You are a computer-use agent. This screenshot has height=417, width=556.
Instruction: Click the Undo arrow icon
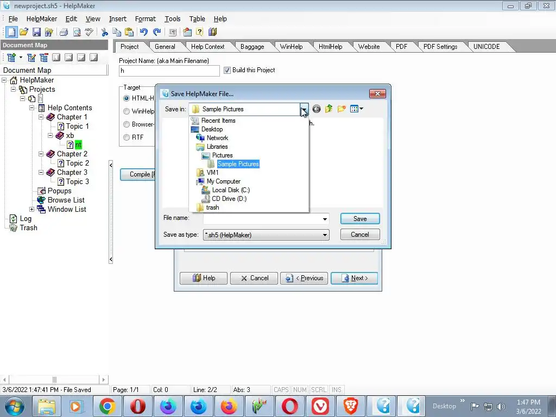point(143,32)
